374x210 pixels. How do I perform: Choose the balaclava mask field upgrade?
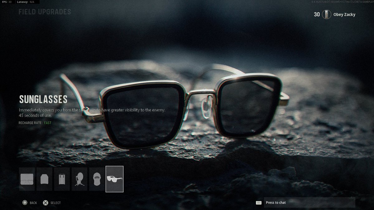click(97, 179)
